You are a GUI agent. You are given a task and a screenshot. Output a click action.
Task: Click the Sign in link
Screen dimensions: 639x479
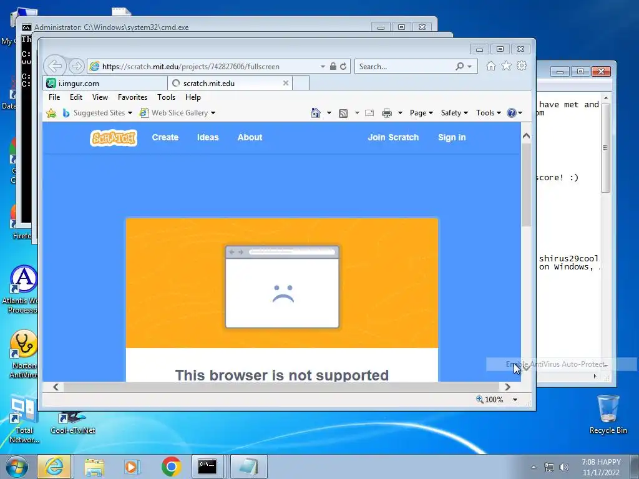point(452,138)
